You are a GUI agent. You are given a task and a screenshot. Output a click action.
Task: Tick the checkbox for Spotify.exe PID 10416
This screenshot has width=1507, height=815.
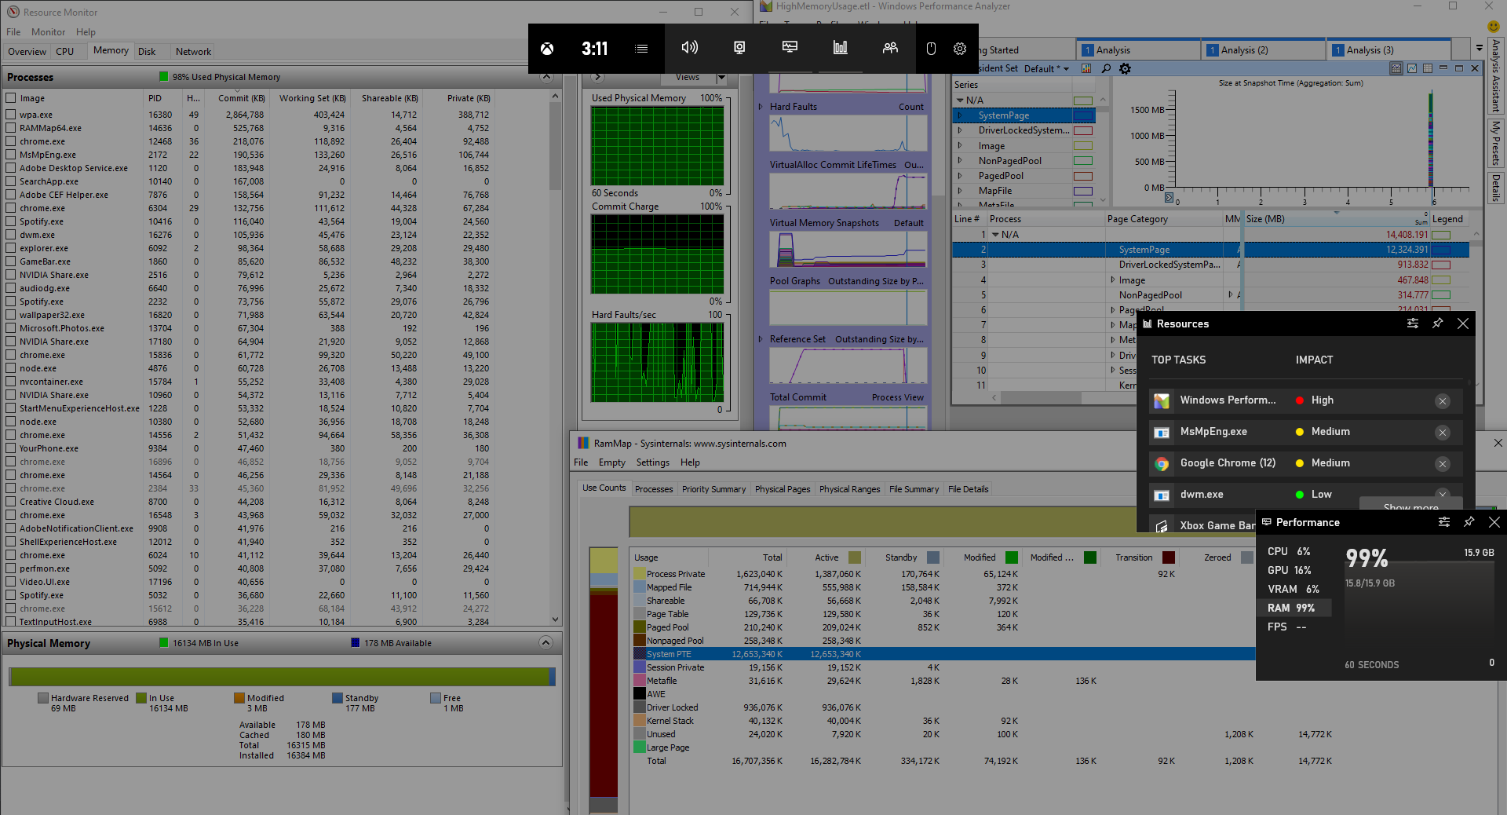tap(11, 221)
